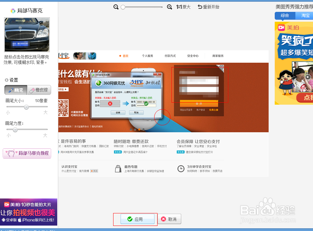The width and height of the screenshot is (313, 231).
Task: Click the close X of the 360 dialog image
Action: coord(158,74)
